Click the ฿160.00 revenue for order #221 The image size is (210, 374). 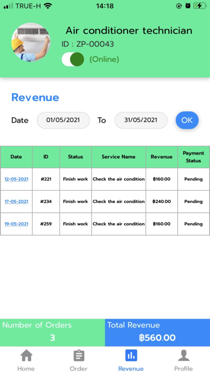(x=162, y=179)
